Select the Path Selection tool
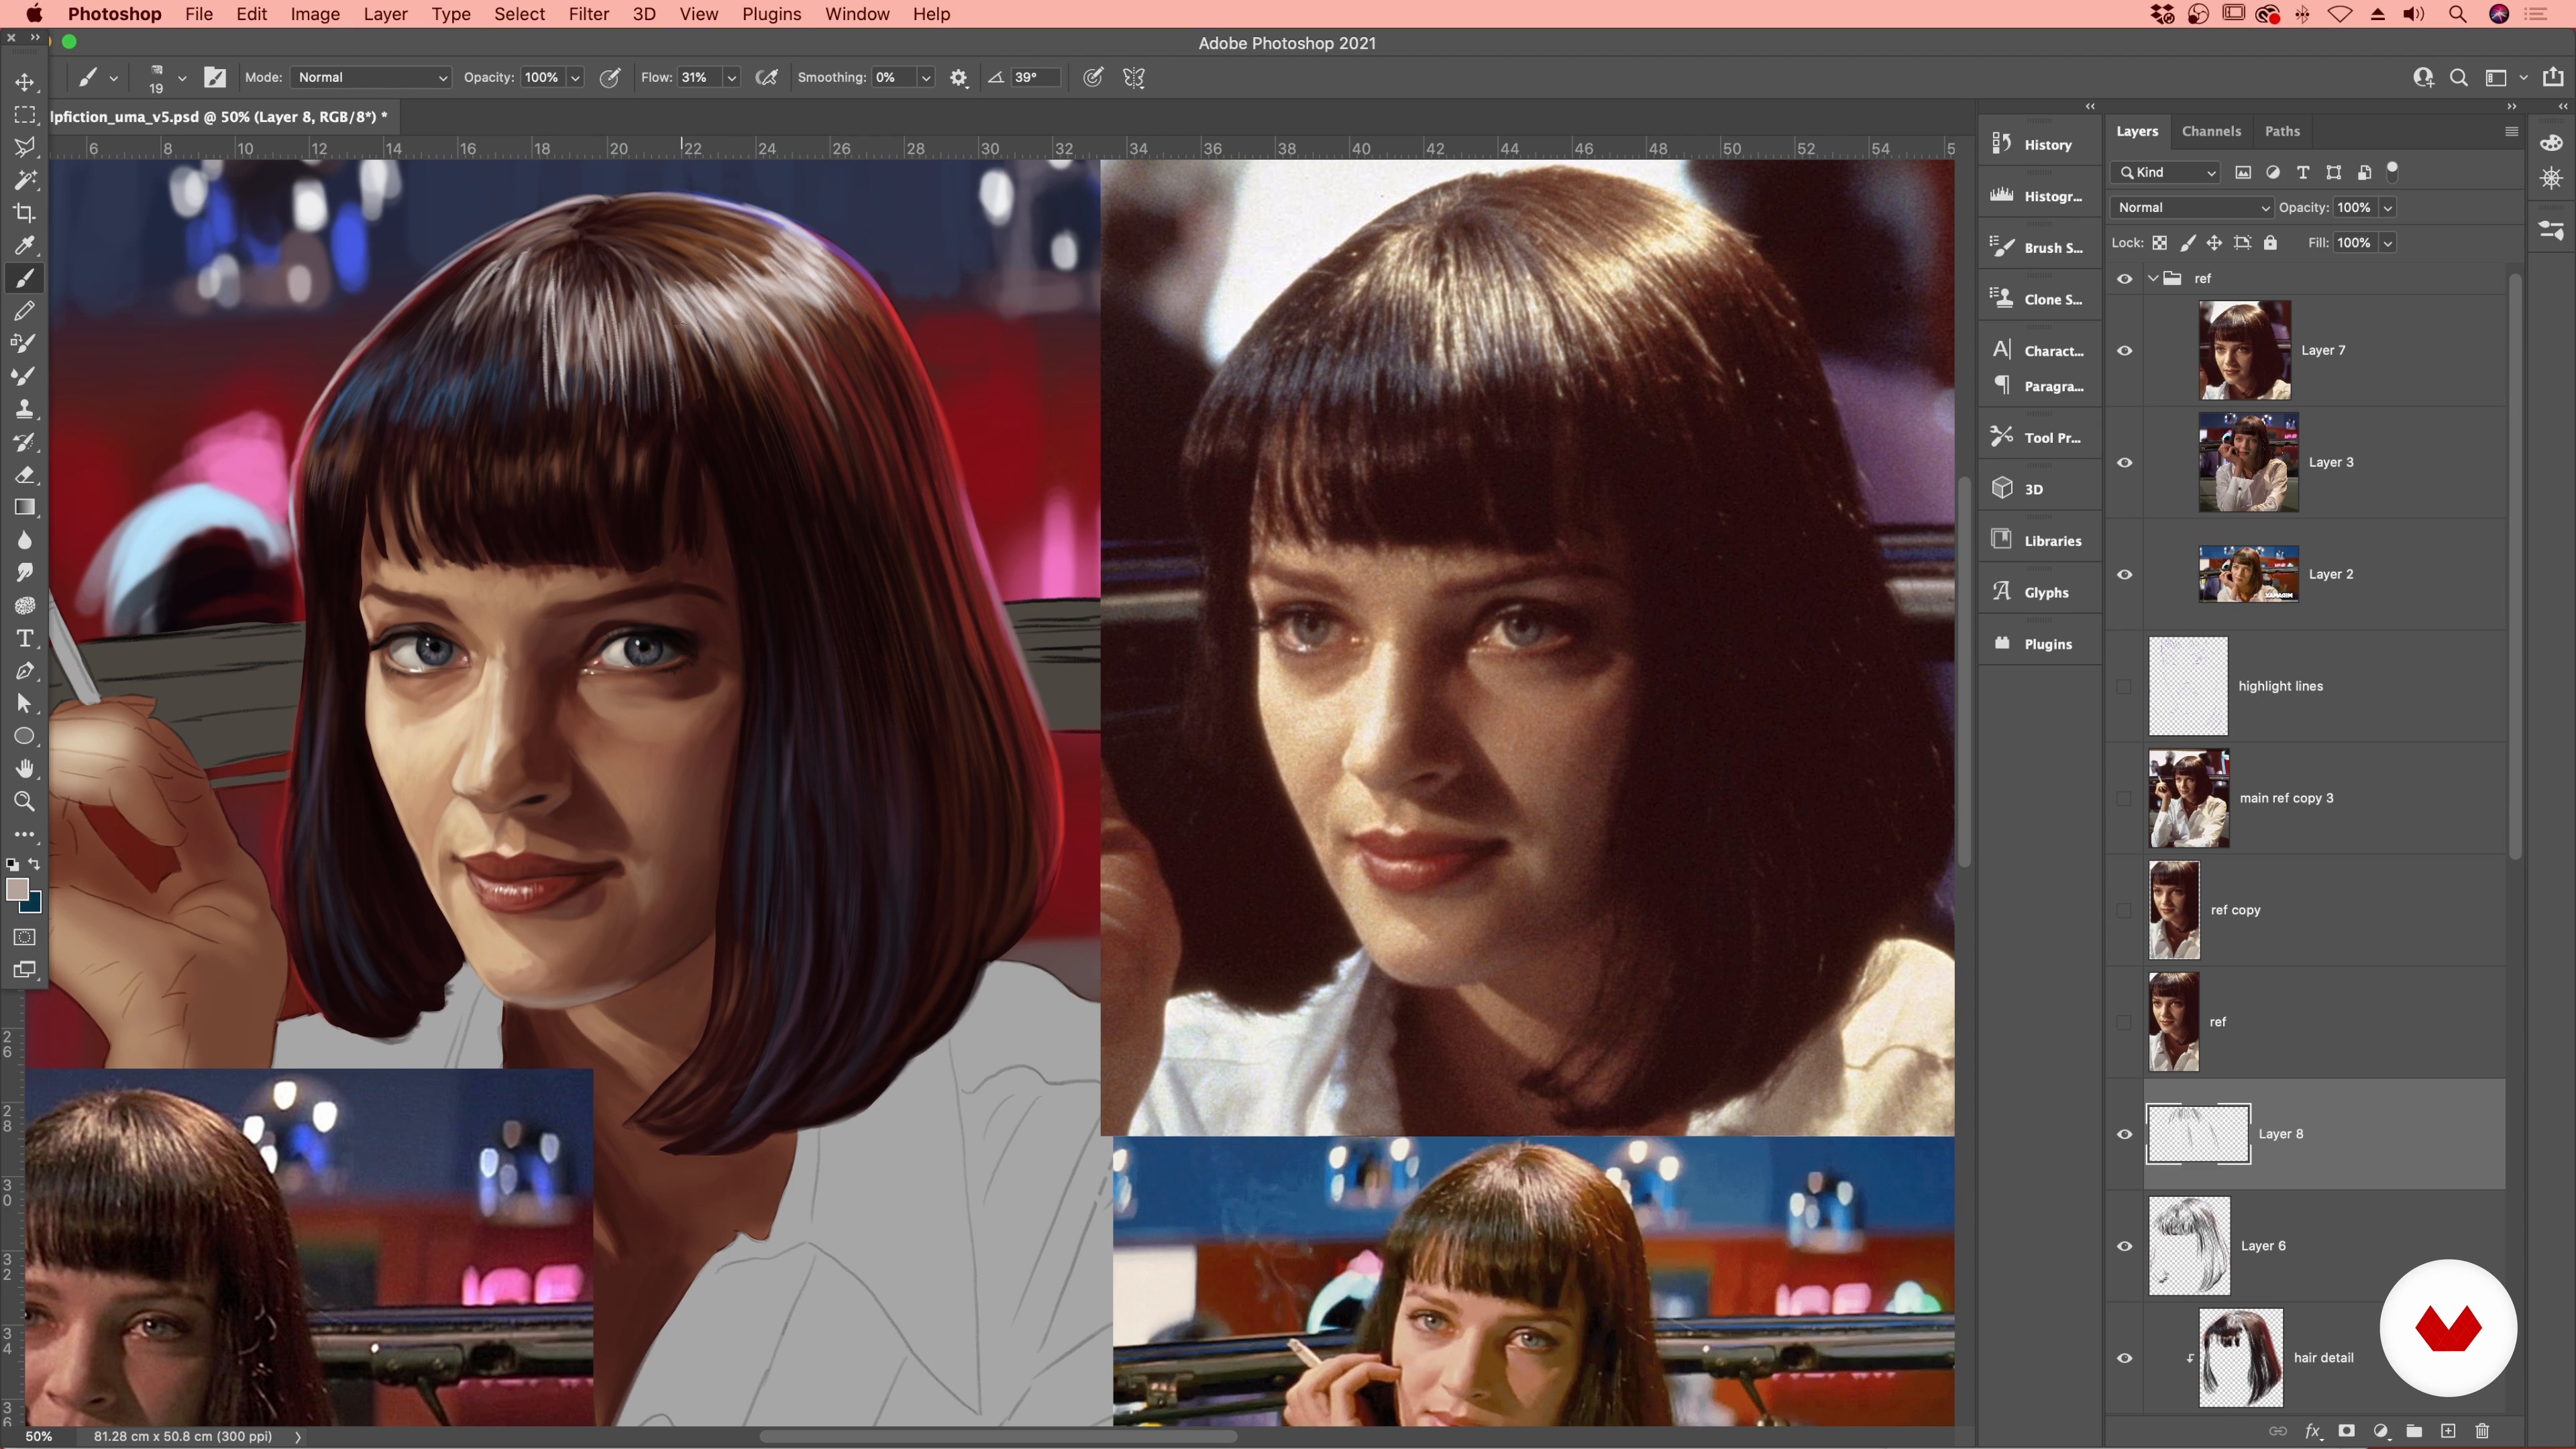The image size is (2576, 1449). 25,704
